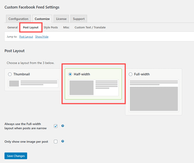Open the Style Posts sub-tab
This screenshot has height=163, width=194.
[x=51, y=27]
